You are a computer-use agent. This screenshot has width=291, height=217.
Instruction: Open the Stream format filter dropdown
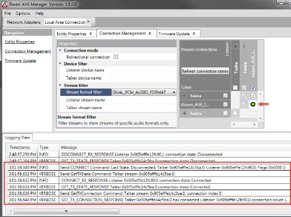click(174, 92)
